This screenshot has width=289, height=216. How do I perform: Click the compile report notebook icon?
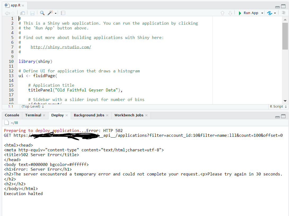63,13
